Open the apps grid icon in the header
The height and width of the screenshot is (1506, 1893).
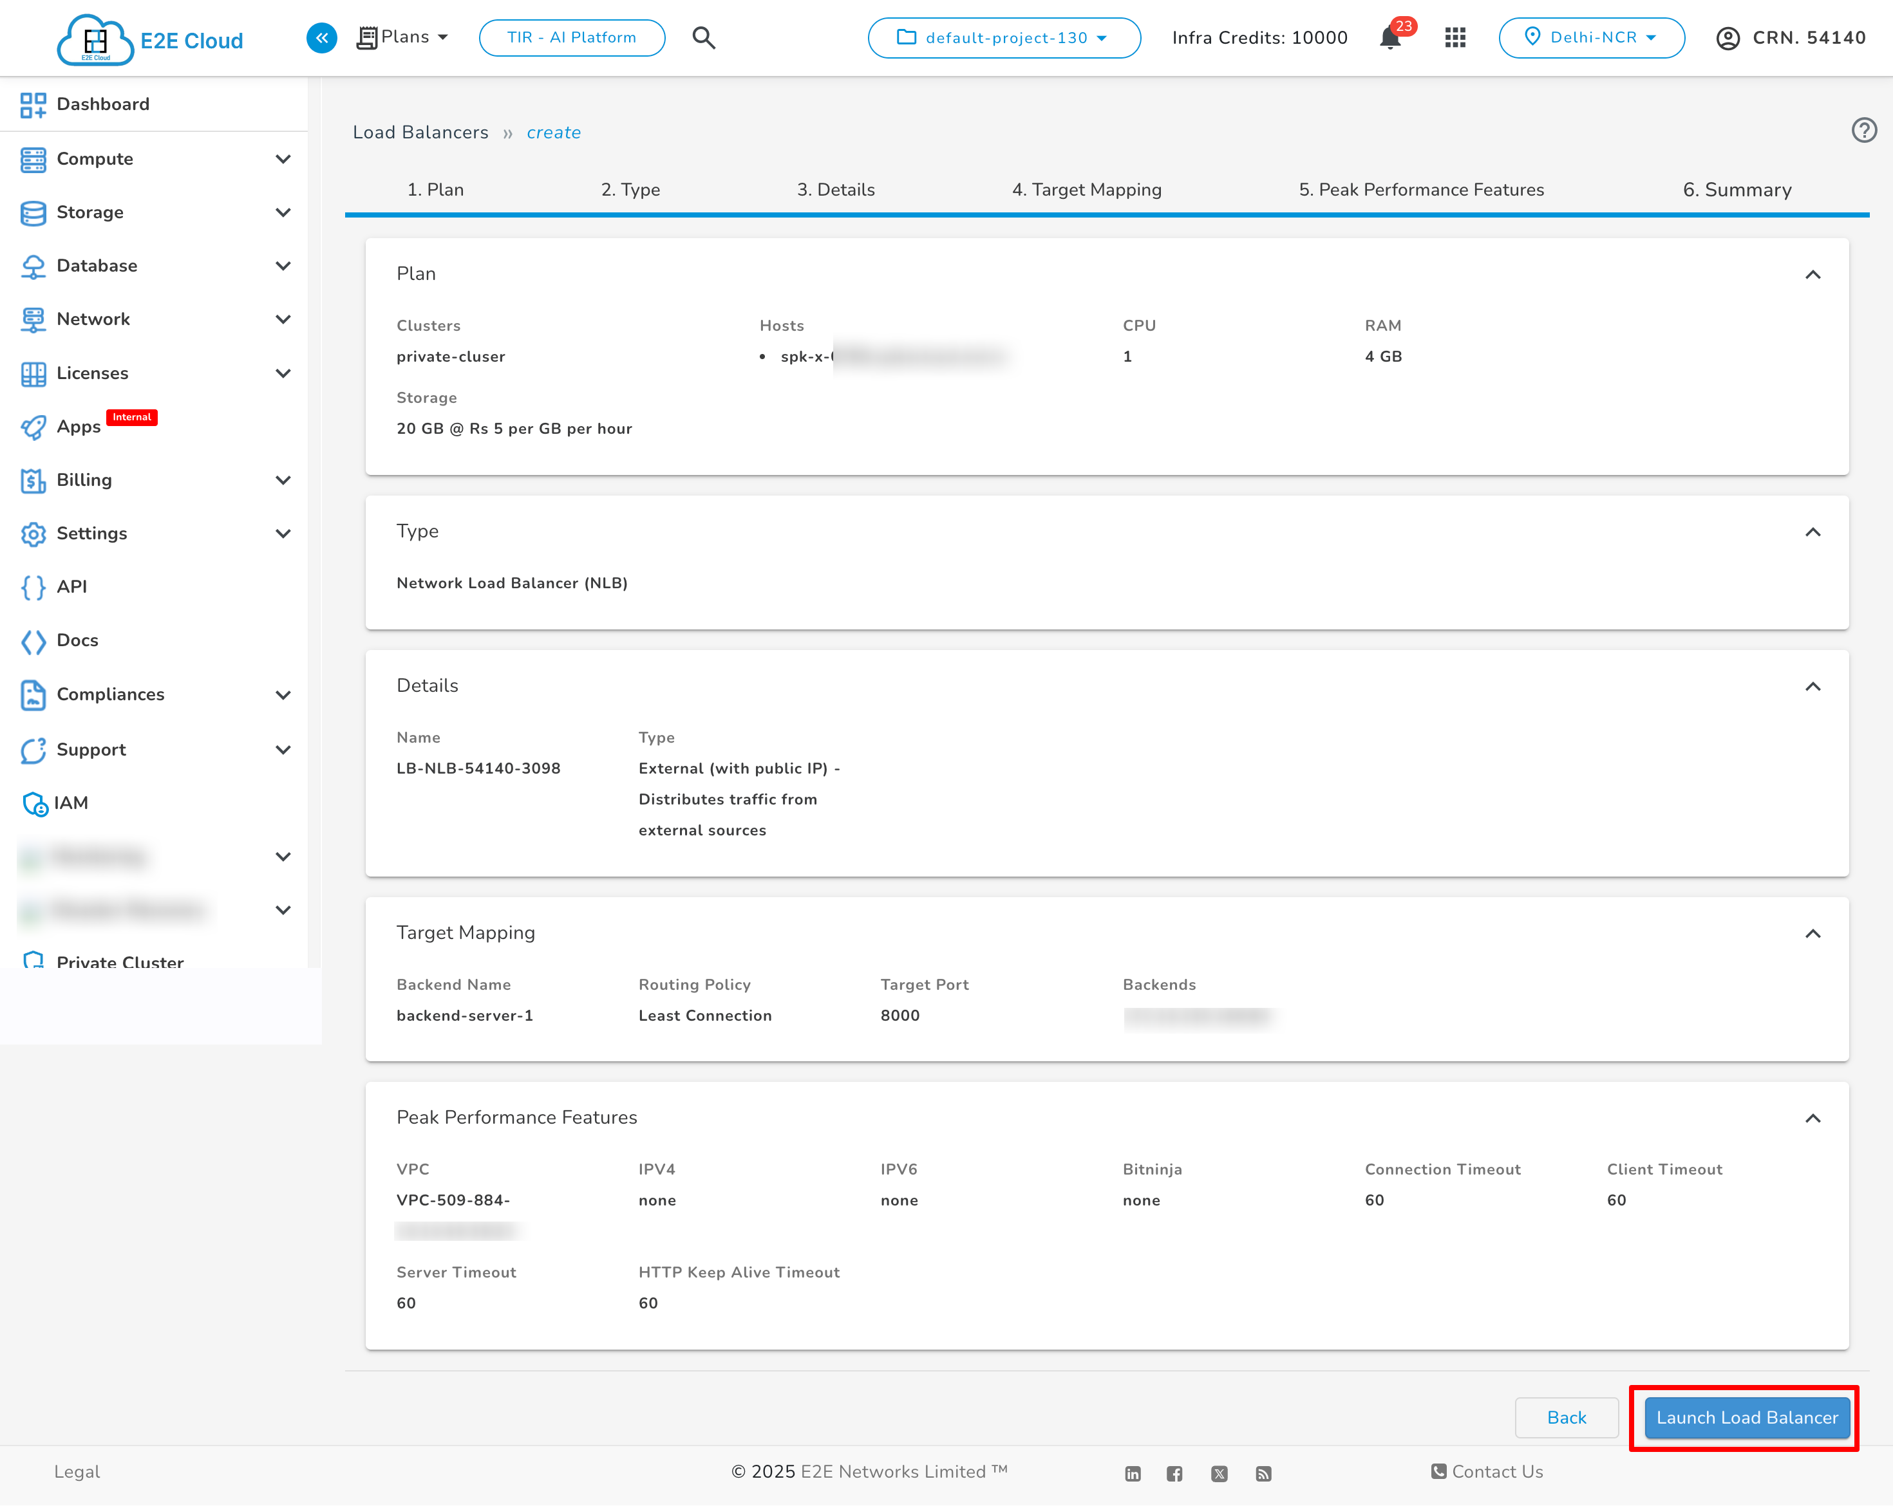point(1454,38)
